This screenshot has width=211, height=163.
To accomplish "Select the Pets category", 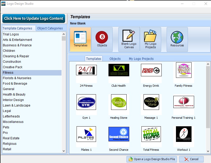I will pyautogui.click(x=32, y=127).
